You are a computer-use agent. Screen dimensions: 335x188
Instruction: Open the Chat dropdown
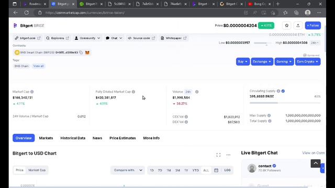point(114,38)
